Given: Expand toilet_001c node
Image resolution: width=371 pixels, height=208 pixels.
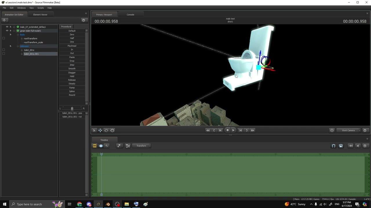Looking at the screenshot, I should (x=22, y=50).
